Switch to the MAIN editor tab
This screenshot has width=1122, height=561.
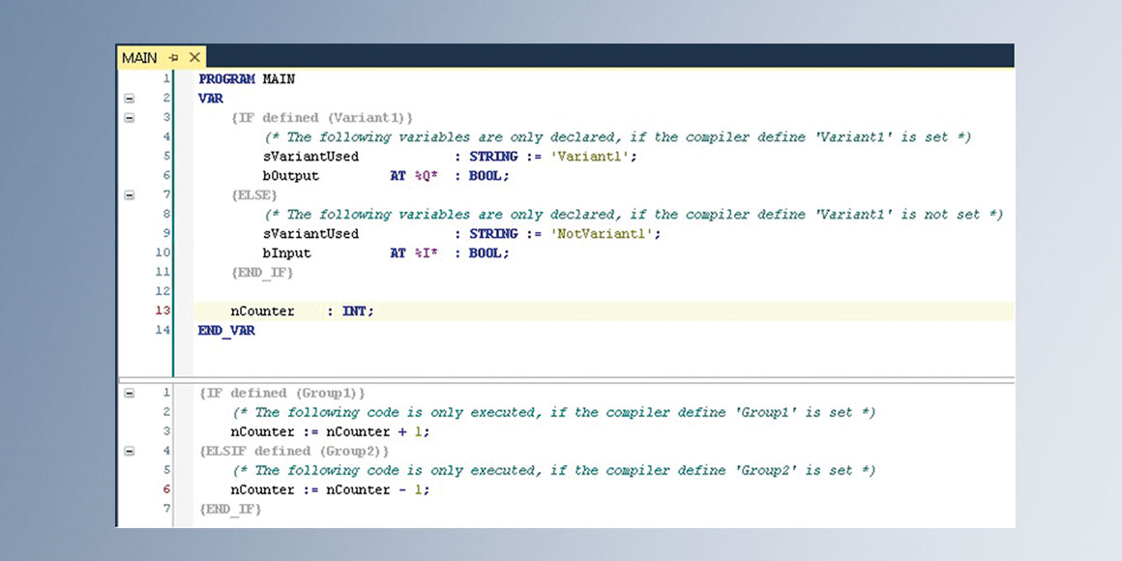139,57
